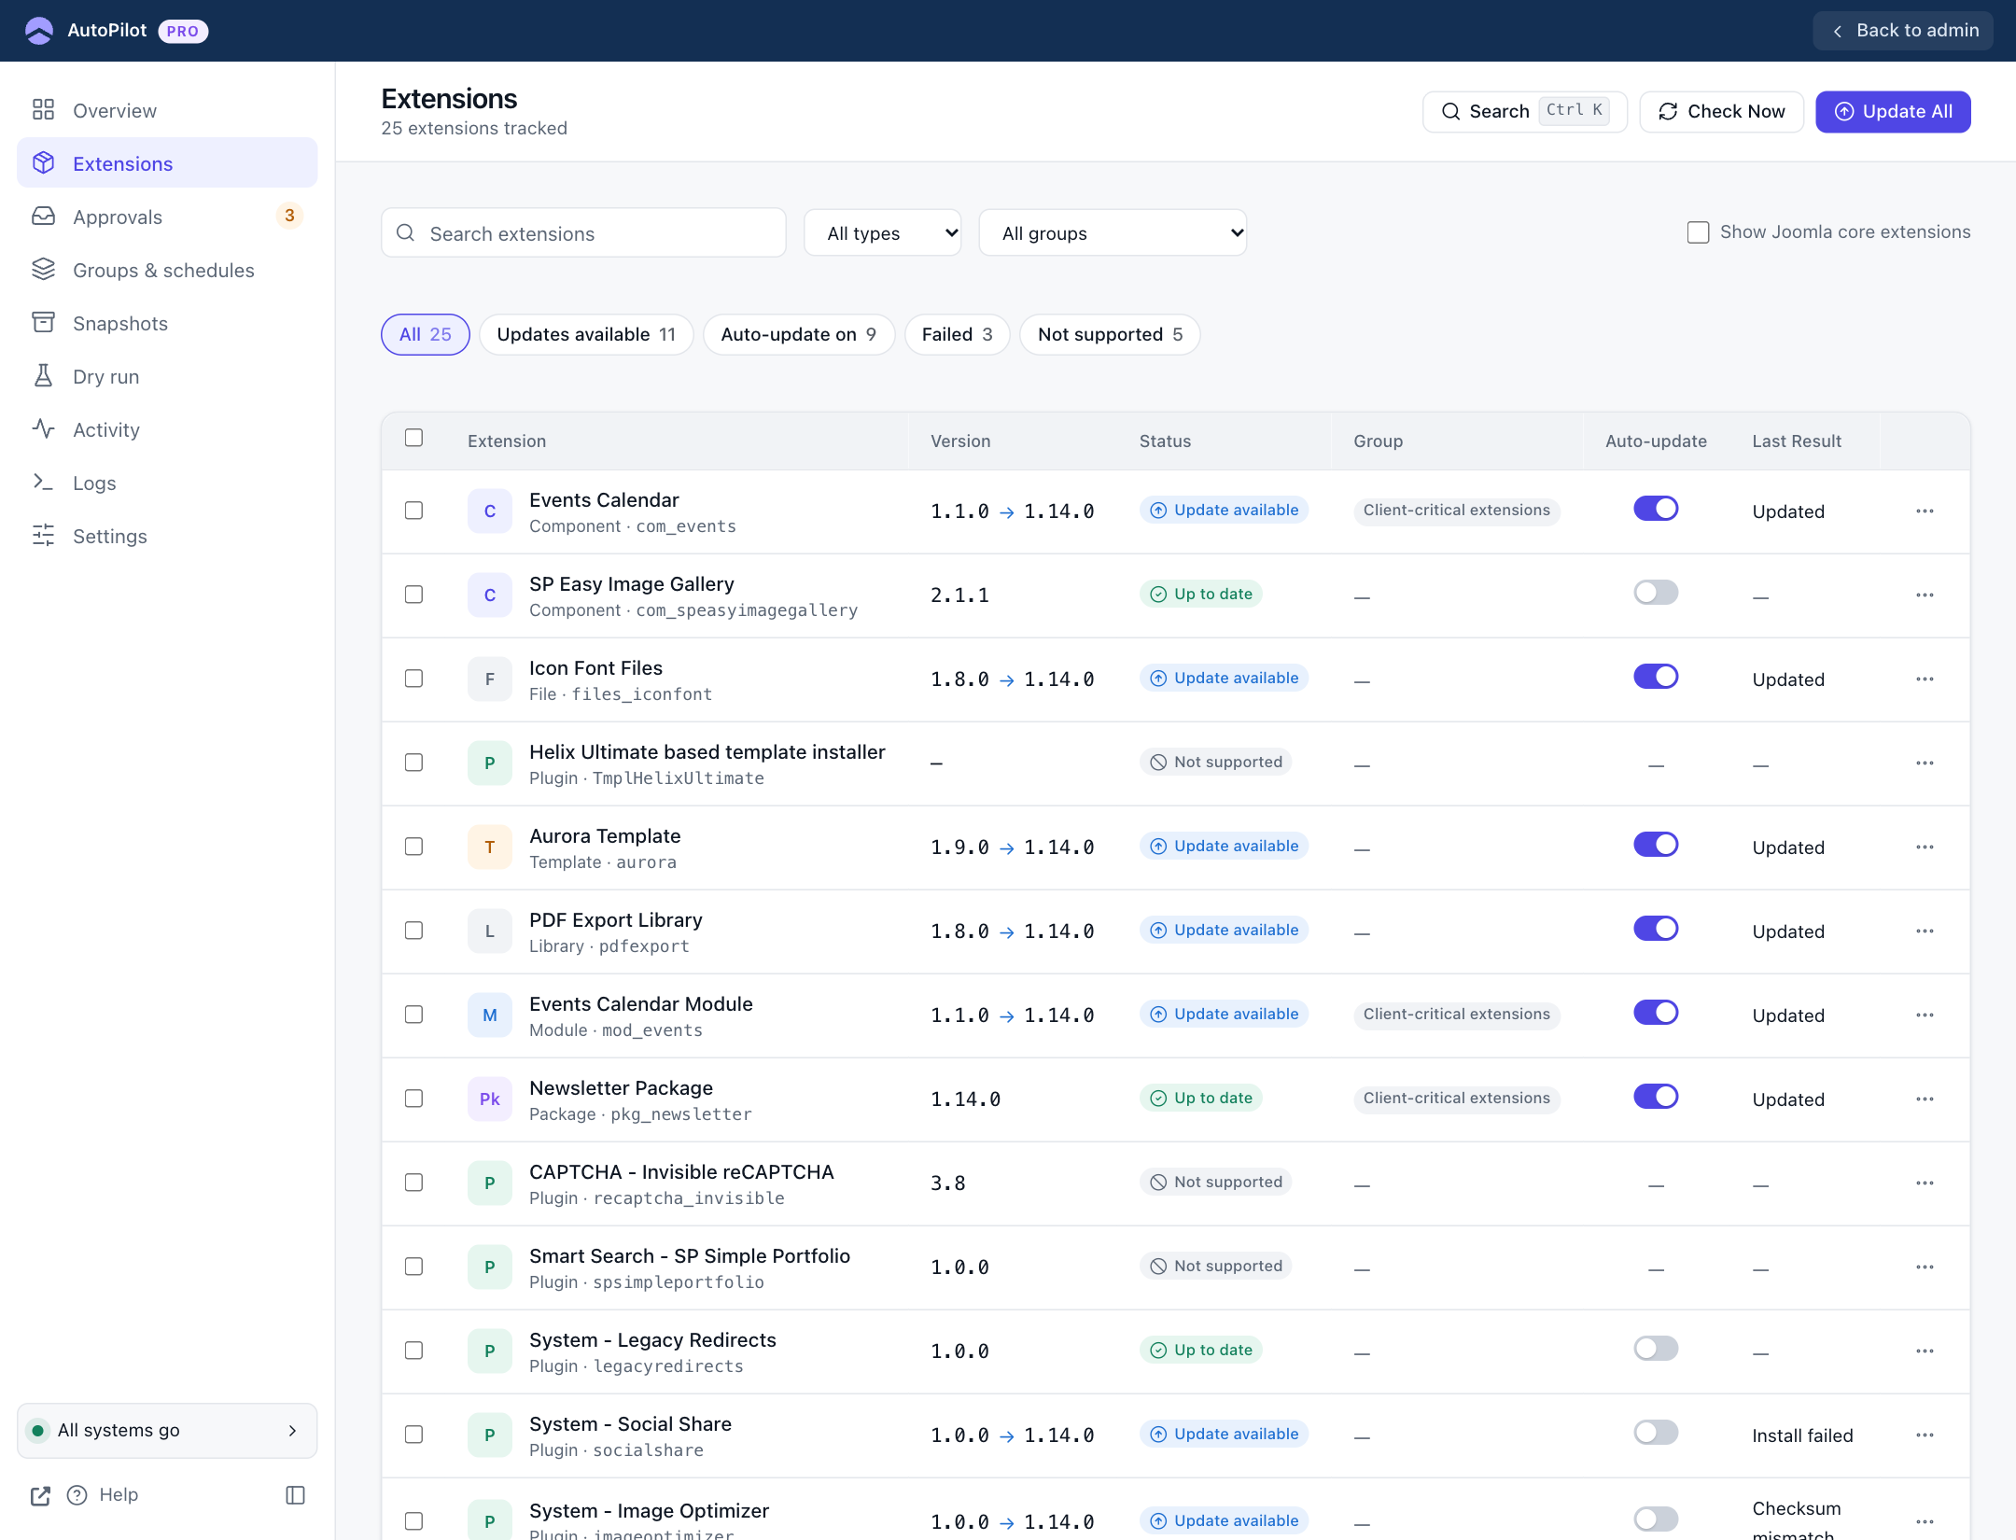Screen dimensions: 2016x1540
Task: Open Dry run flask item
Action: [x=167, y=376]
